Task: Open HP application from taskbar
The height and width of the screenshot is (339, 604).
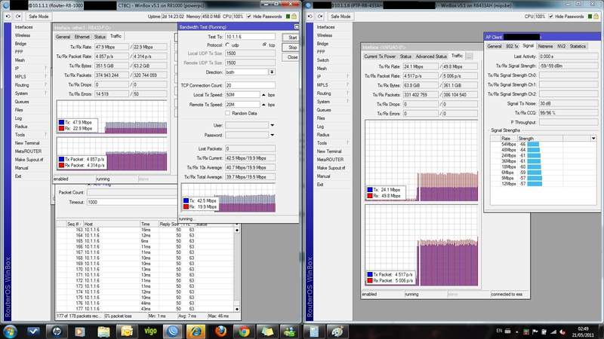Action: [57, 331]
